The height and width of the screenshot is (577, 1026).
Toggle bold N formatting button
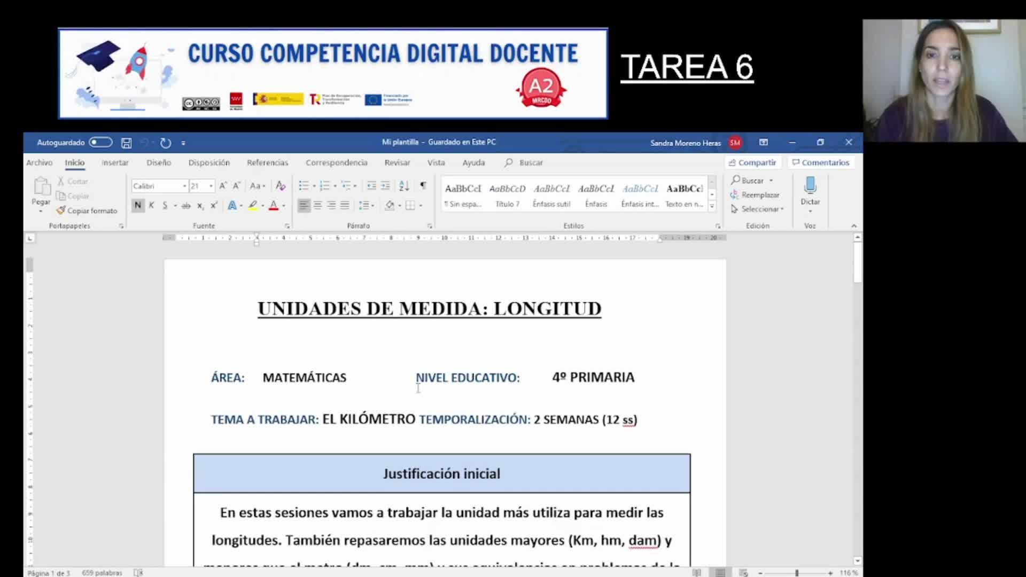pos(138,206)
